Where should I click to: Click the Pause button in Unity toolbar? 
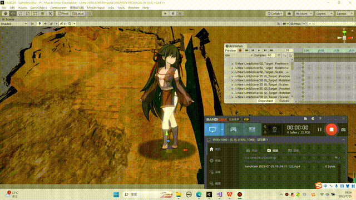[173, 13]
